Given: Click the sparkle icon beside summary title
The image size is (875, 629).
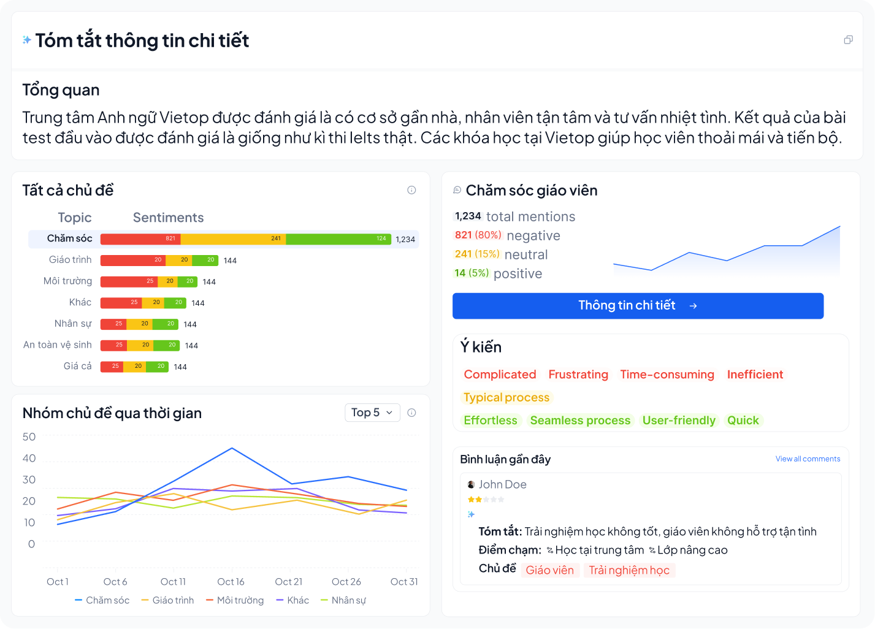Looking at the screenshot, I should point(27,40).
